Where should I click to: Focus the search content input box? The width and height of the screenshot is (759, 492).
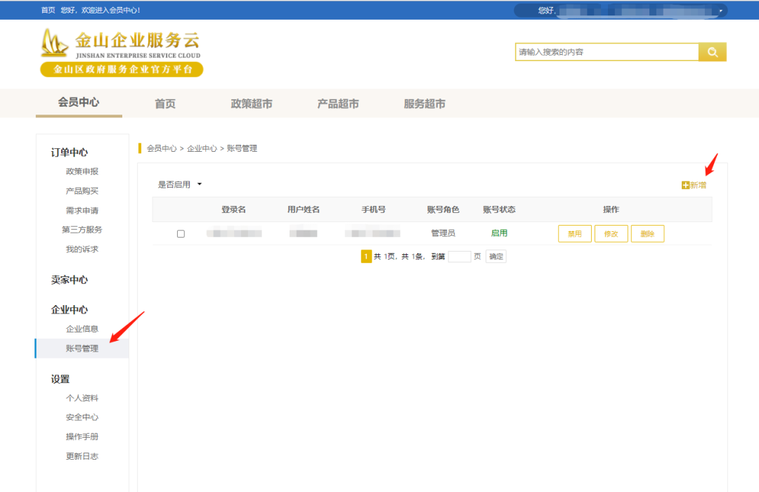606,52
